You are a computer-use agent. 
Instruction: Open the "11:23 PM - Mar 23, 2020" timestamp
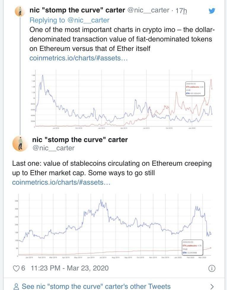[x=69, y=268]
